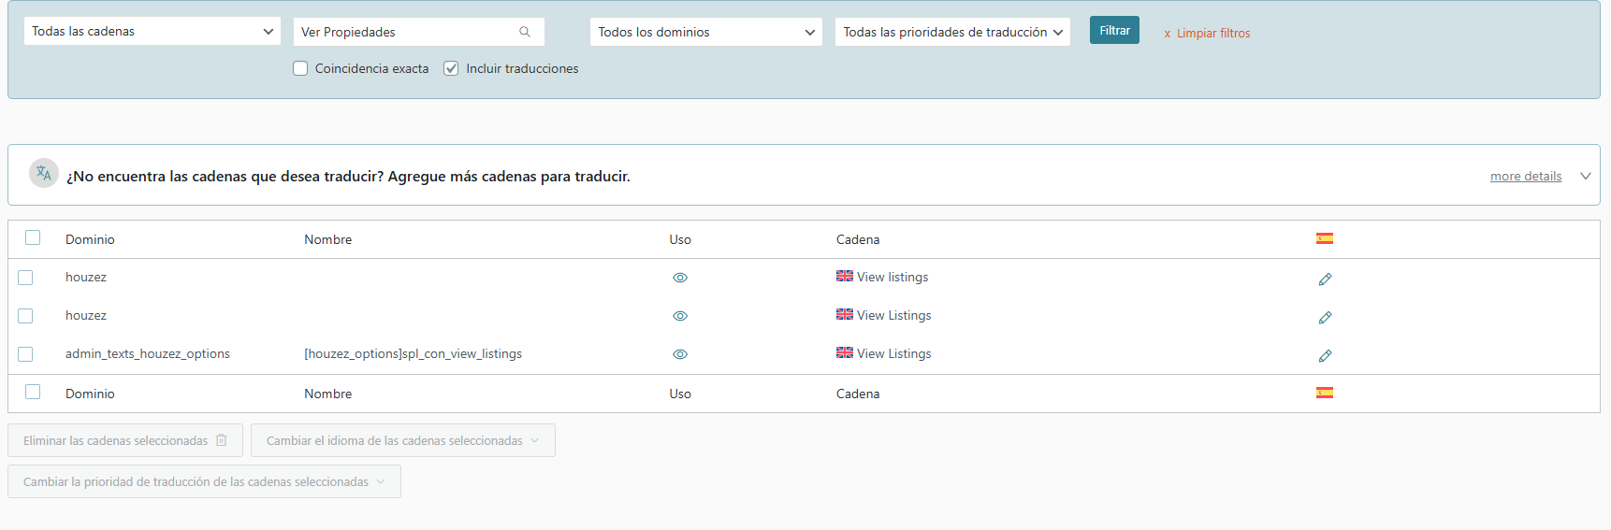The width and height of the screenshot is (1611, 530).
Task: Show usage for second houzez "View Listings"
Action: 680,316
